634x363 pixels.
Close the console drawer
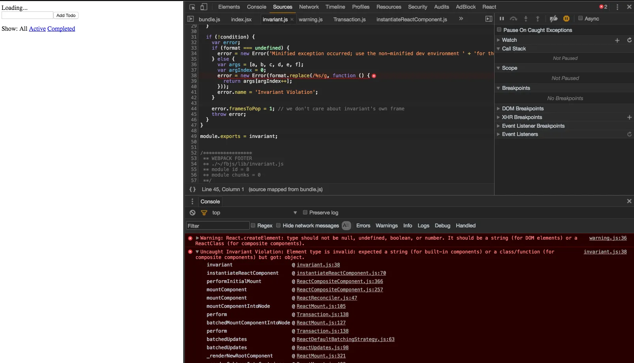(x=629, y=201)
